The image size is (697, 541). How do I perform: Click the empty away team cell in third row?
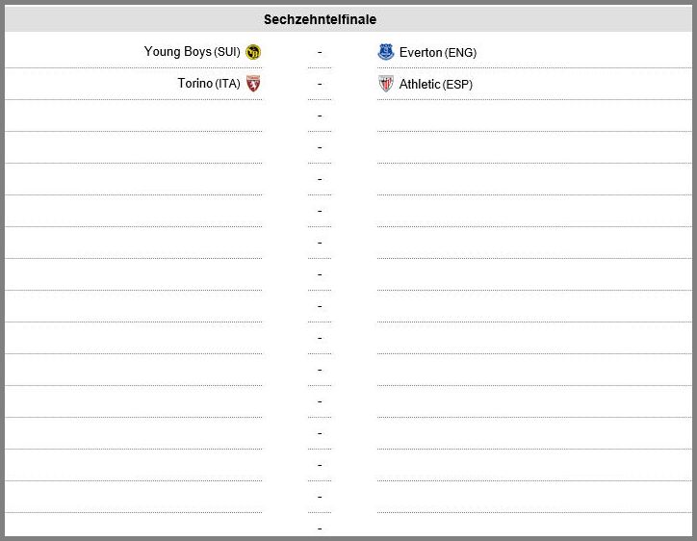tap(534, 116)
